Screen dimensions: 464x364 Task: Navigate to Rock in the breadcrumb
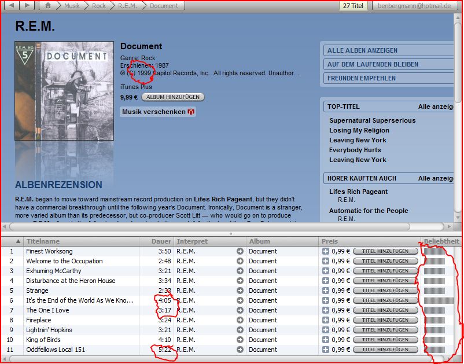point(99,6)
